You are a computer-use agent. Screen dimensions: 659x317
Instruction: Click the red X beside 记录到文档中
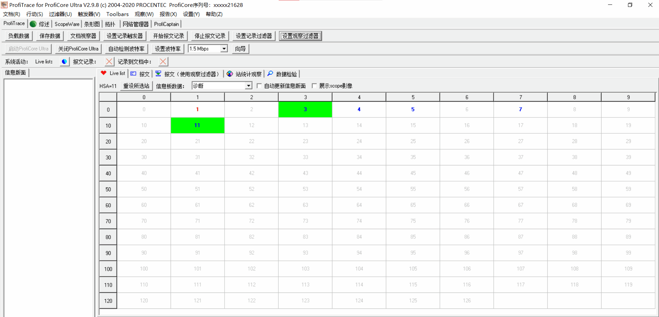coord(163,61)
